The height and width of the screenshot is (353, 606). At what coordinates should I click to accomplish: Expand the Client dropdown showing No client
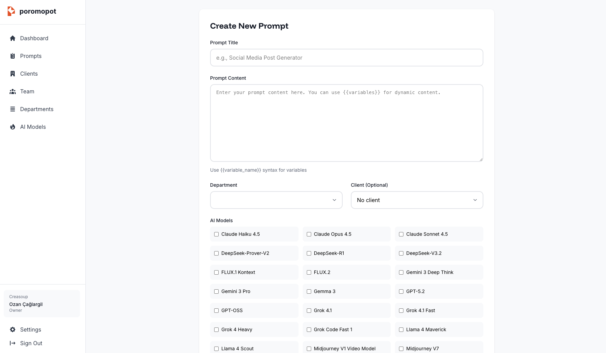tap(417, 200)
